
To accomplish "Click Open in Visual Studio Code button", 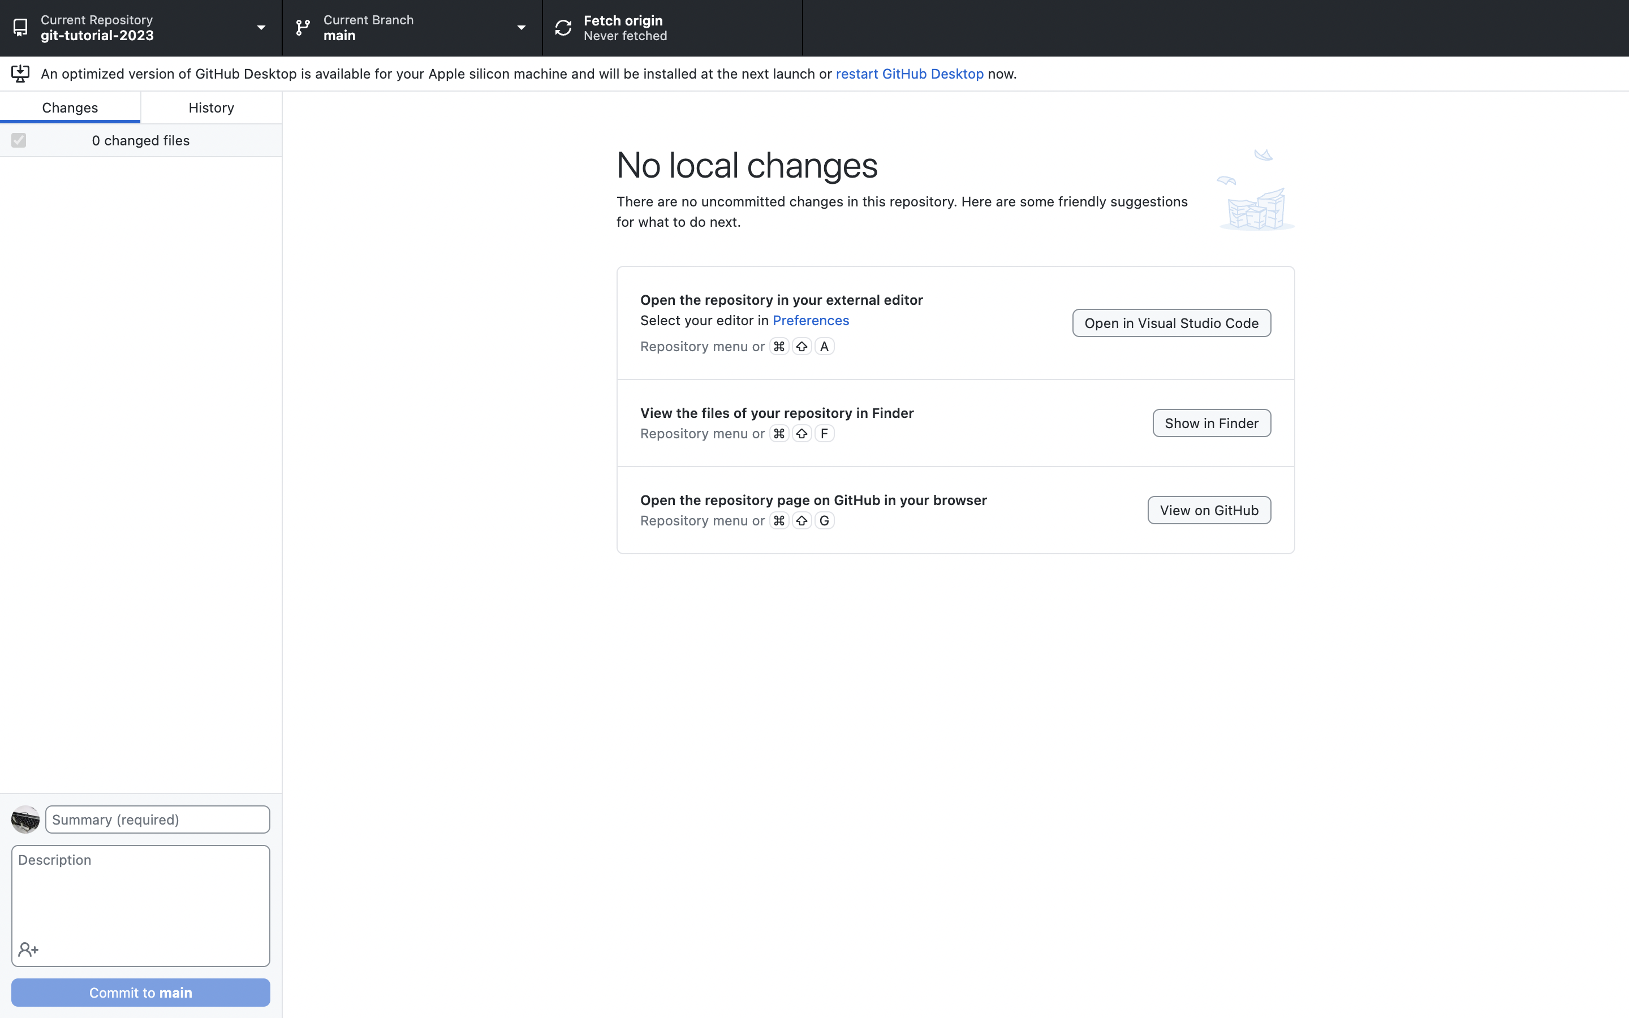I will (1171, 323).
